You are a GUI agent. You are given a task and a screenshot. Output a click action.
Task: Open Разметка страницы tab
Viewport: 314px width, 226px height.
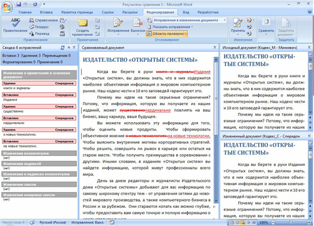coord(77,12)
